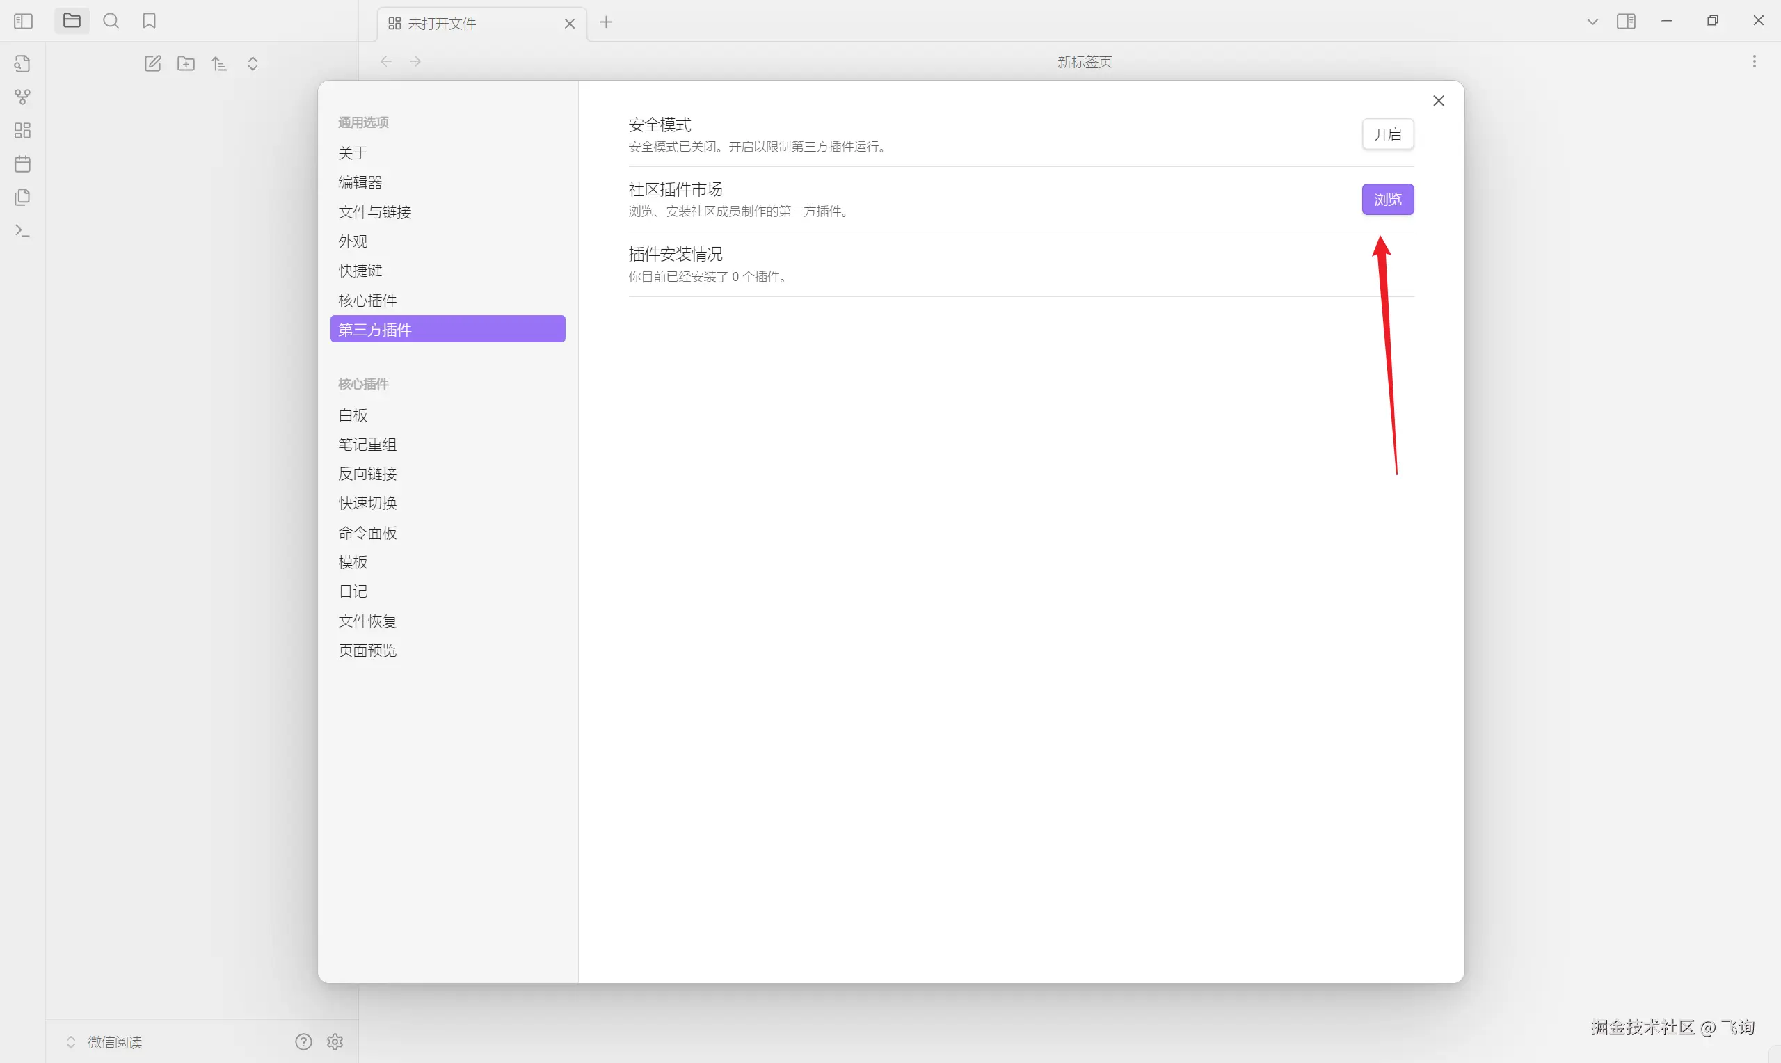1781x1063 pixels.
Task: Toggle the left sidebar collapse icon
Action: 23,22
